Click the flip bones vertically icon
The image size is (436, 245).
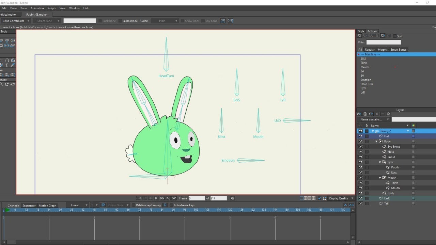[x=230, y=21]
